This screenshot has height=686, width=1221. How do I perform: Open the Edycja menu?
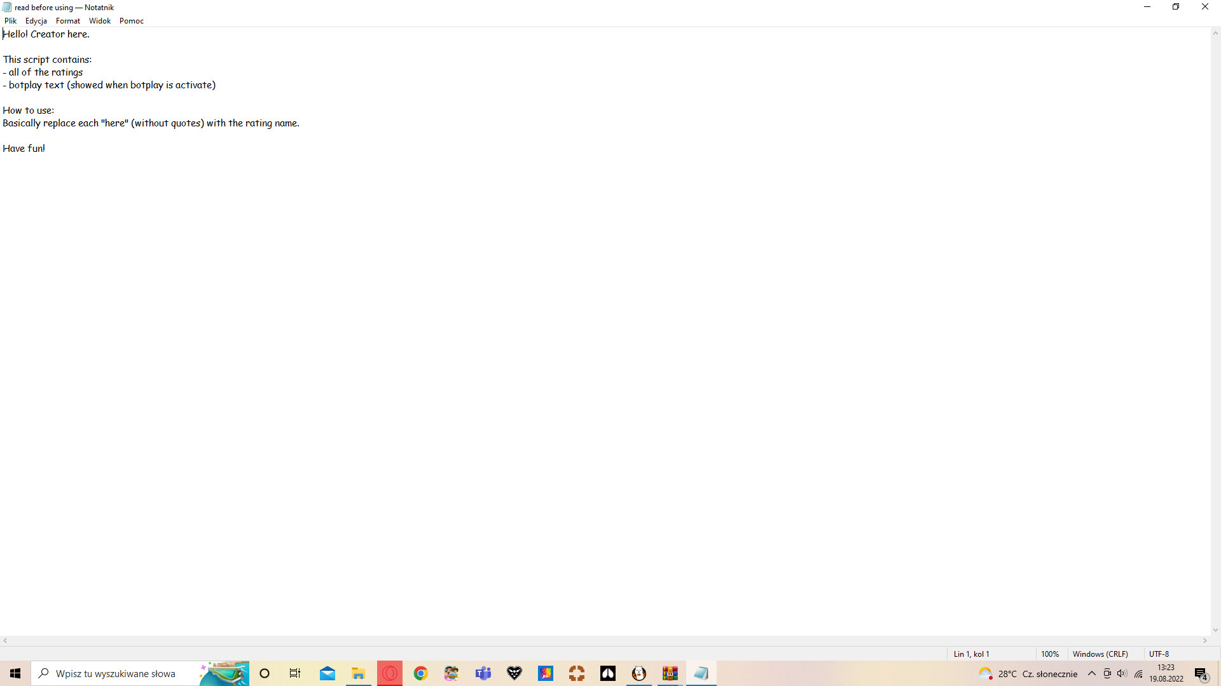[36, 21]
